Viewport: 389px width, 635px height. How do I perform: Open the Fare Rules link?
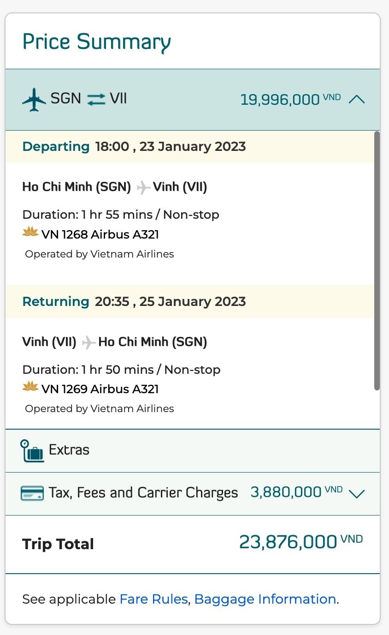[153, 599]
